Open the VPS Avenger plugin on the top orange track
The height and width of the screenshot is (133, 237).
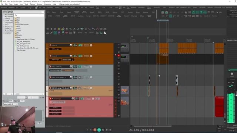(x=55, y=49)
